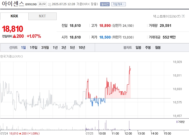
Task: Click the 07/25 date axis label
Action: [89, 133]
